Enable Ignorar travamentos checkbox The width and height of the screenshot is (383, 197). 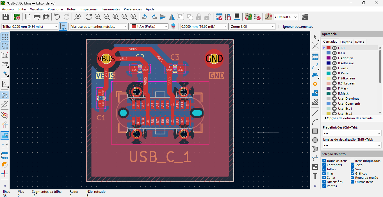(281, 27)
